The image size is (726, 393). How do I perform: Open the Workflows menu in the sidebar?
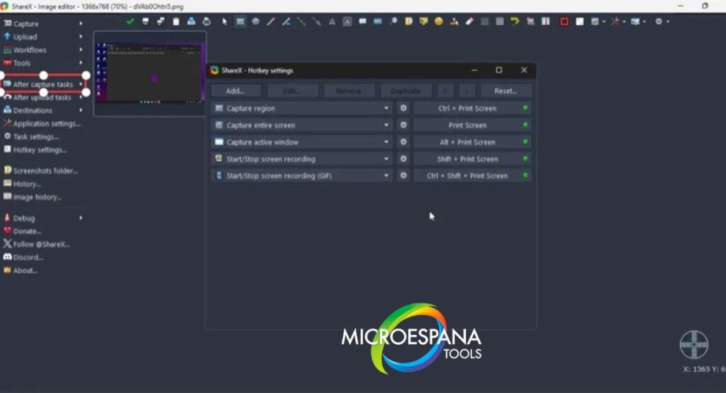coord(30,50)
